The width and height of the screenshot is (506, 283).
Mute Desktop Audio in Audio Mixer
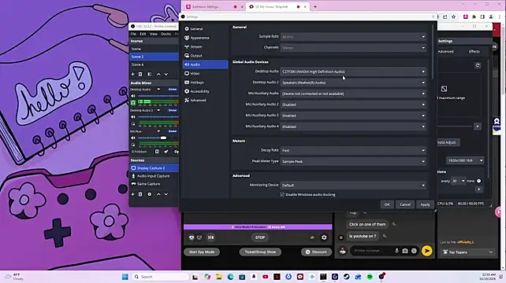click(x=133, y=96)
